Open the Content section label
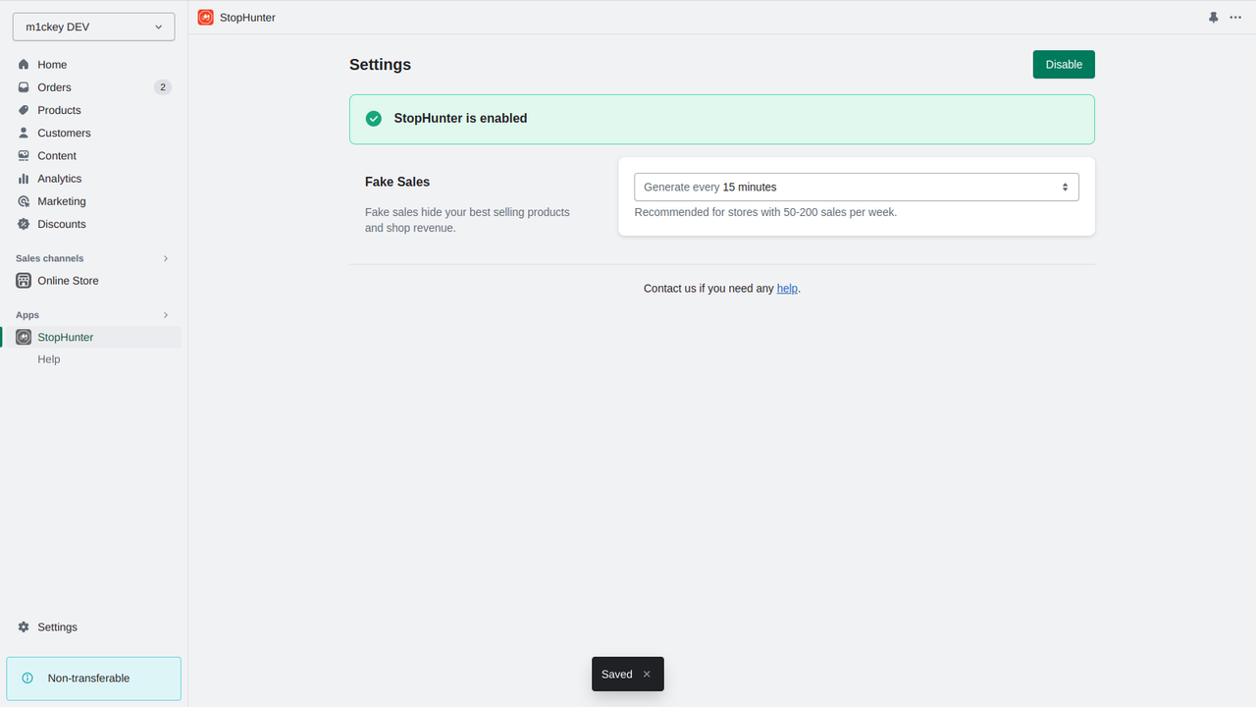The height and width of the screenshot is (707, 1256). (x=57, y=156)
